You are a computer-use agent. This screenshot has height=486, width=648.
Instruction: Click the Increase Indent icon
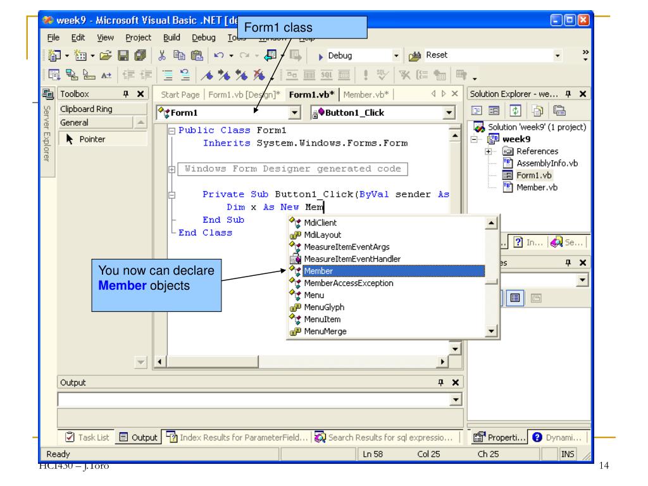coord(146,75)
